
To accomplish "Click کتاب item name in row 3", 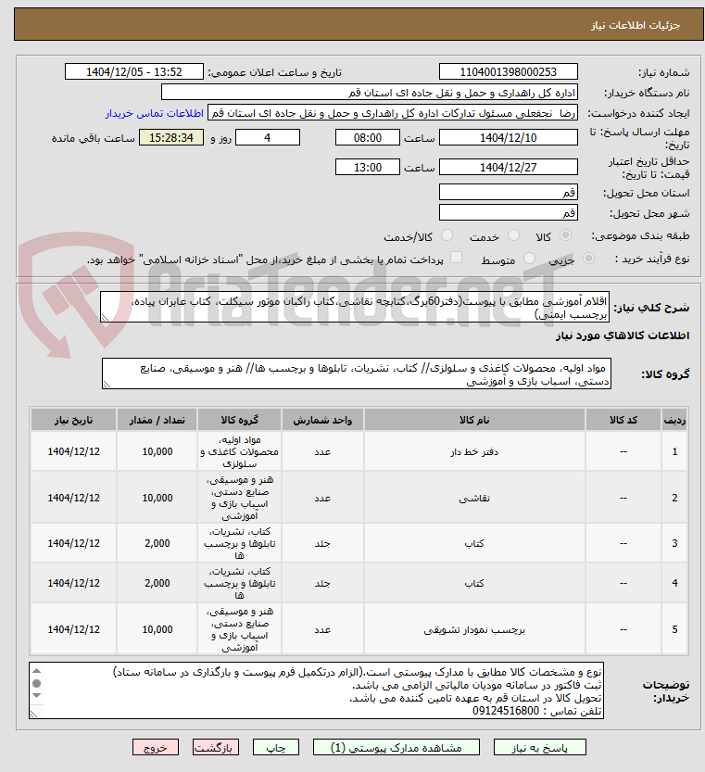I will click(474, 543).
